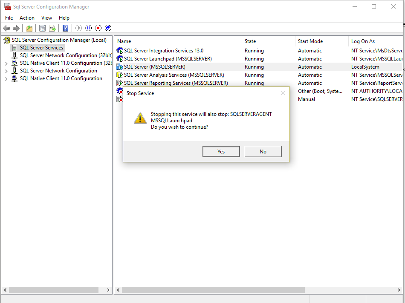Select SQL Server Services tree item
Image resolution: width=405 pixels, height=303 pixels.
pos(42,48)
